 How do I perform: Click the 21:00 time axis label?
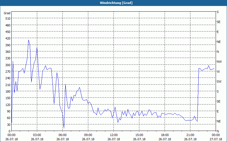point(190,135)
